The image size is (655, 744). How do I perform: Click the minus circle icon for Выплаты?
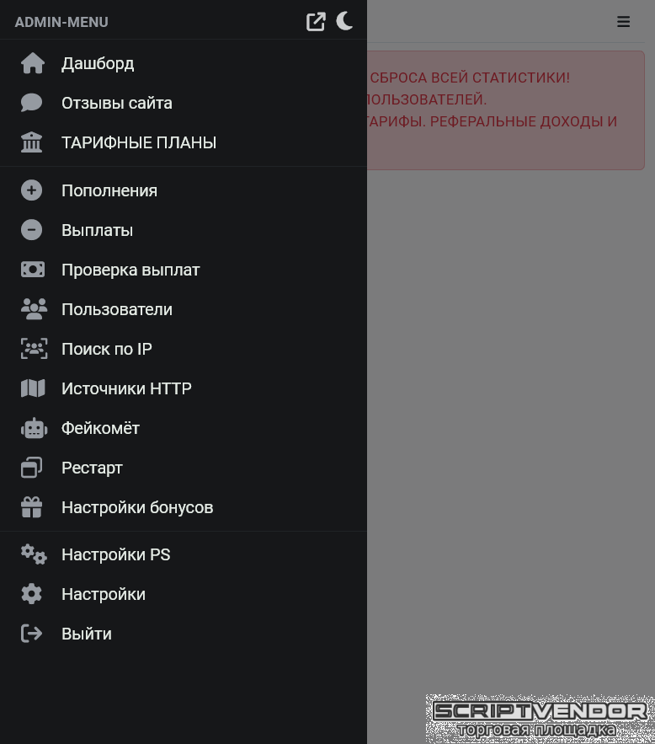click(32, 230)
